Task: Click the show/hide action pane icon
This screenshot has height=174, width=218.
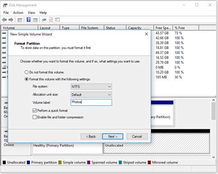Action: pyautogui.click(x=35, y=20)
